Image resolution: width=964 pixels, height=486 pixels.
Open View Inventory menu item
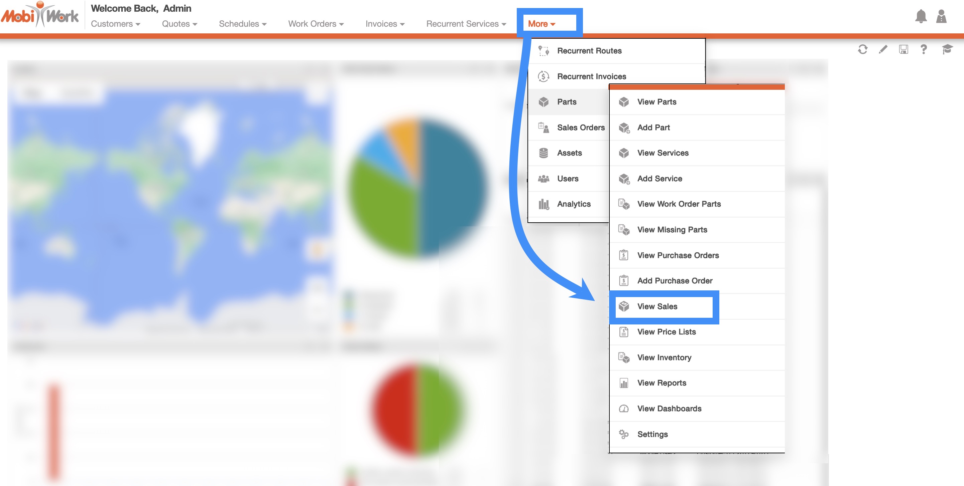(x=664, y=357)
